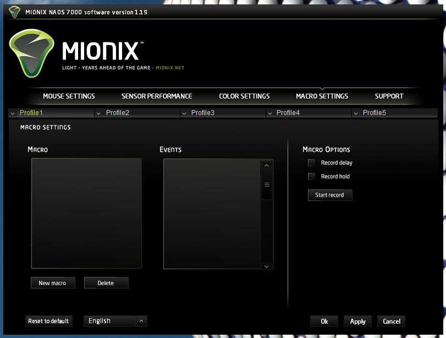Open the MIONIX.NET website link

click(170, 68)
